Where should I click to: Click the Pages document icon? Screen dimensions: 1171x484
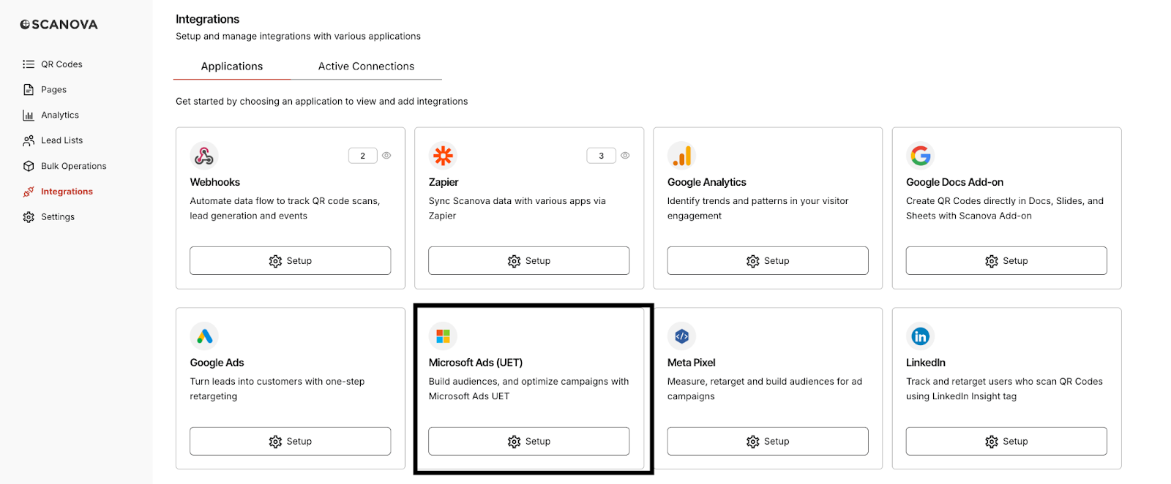(x=29, y=89)
